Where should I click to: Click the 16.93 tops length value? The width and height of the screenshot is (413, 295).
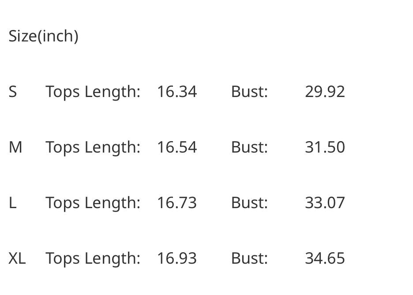(x=177, y=258)
